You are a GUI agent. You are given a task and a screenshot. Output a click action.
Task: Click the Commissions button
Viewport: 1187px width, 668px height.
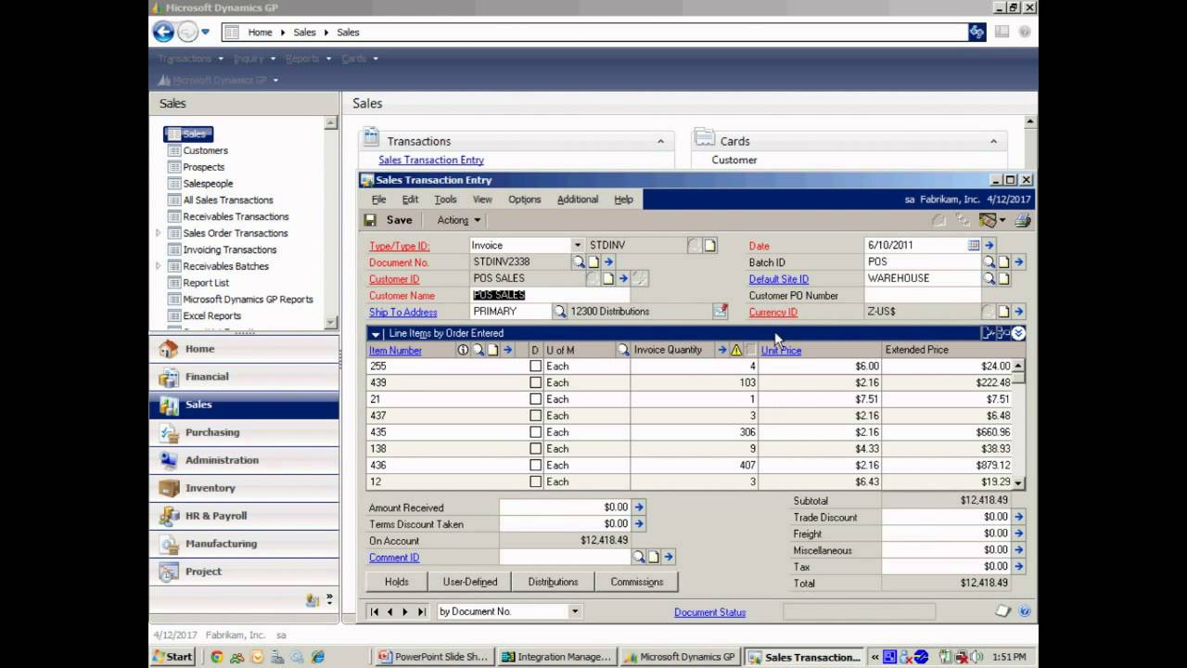click(x=636, y=582)
